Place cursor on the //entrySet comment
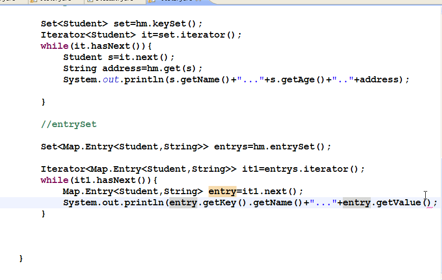This screenshot has height=280, width=442. (x=69, y=124)
